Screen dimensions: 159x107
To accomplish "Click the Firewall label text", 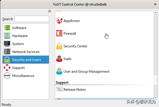I will coord(70,33).
